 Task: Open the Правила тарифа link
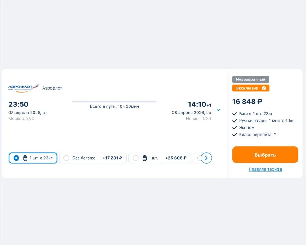pyautogui.click(x=265, y=169)
